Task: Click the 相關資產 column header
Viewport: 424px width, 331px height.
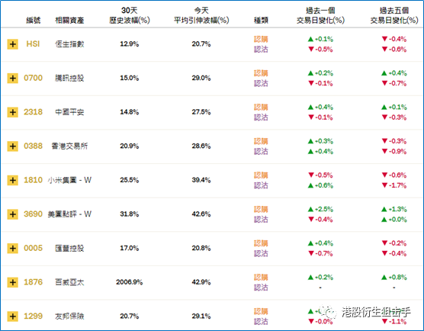Action: pyautogui.click(x=69, y=21)
